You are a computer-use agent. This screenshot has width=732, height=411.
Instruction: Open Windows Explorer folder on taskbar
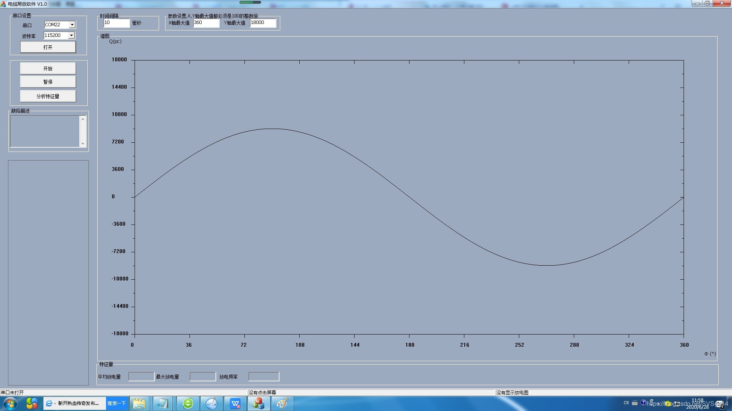[x=139, y=403]
